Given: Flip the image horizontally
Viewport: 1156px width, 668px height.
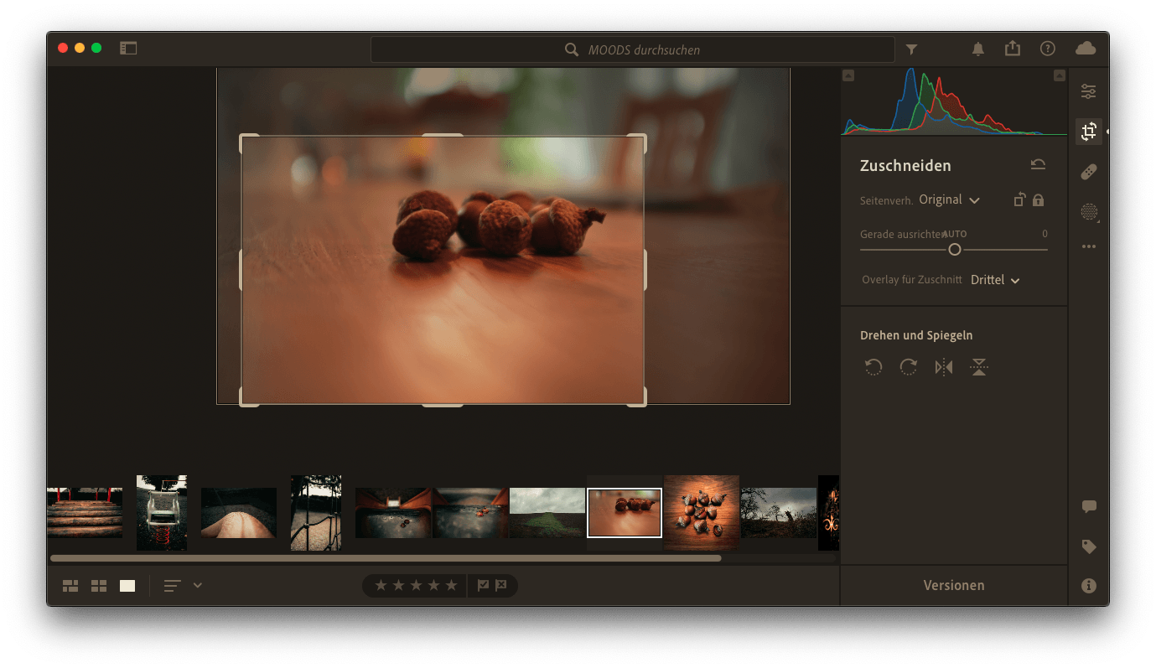Looking at the screenshot, I should pos(944,367).
